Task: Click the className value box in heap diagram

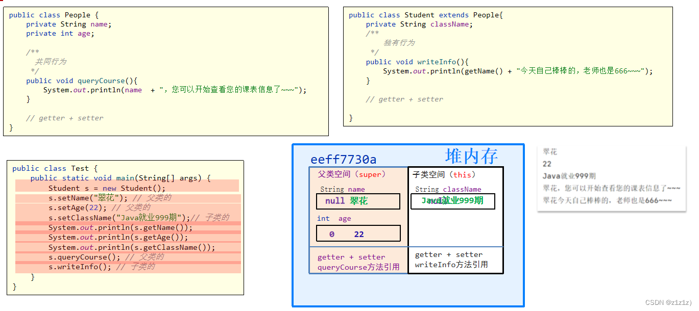Action: tap(453, 201)
